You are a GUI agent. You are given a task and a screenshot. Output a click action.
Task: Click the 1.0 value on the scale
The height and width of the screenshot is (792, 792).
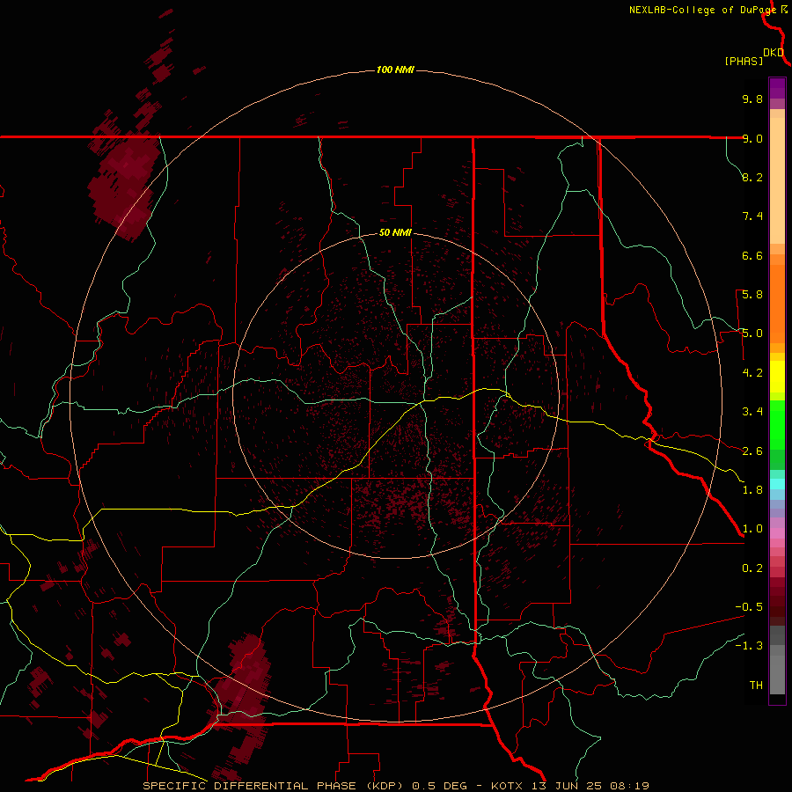(752, 529)
